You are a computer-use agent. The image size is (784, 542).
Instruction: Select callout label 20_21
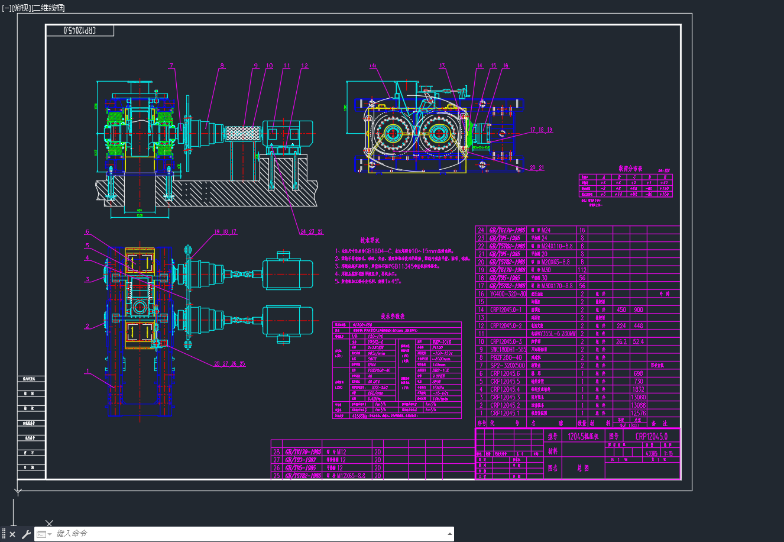click(x=537, y=167)
